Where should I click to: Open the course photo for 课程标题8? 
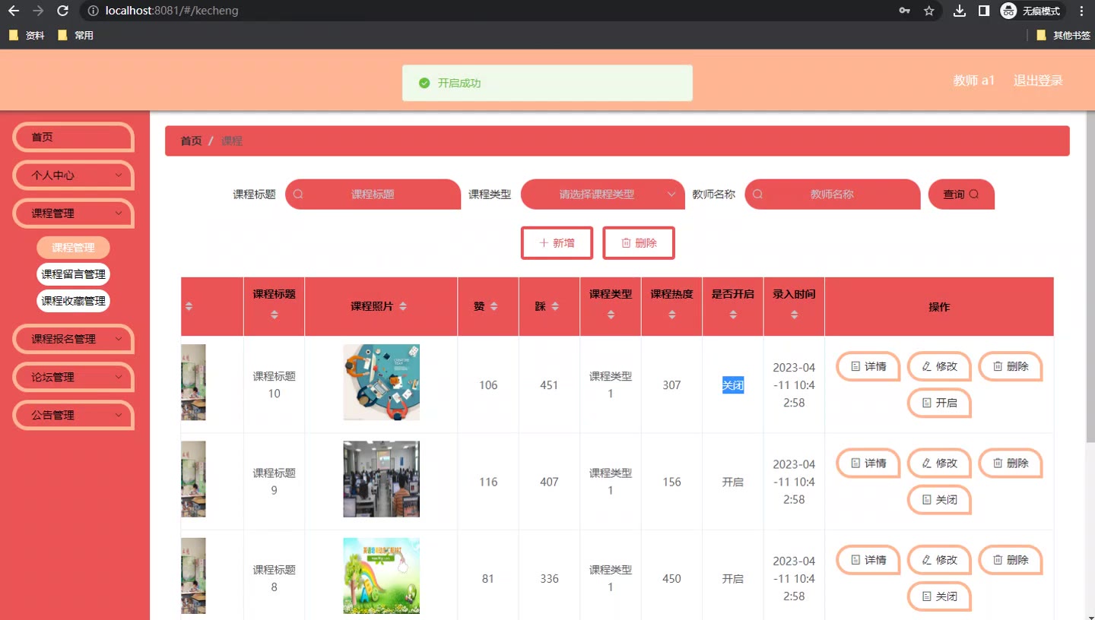(x=381, y=576)
